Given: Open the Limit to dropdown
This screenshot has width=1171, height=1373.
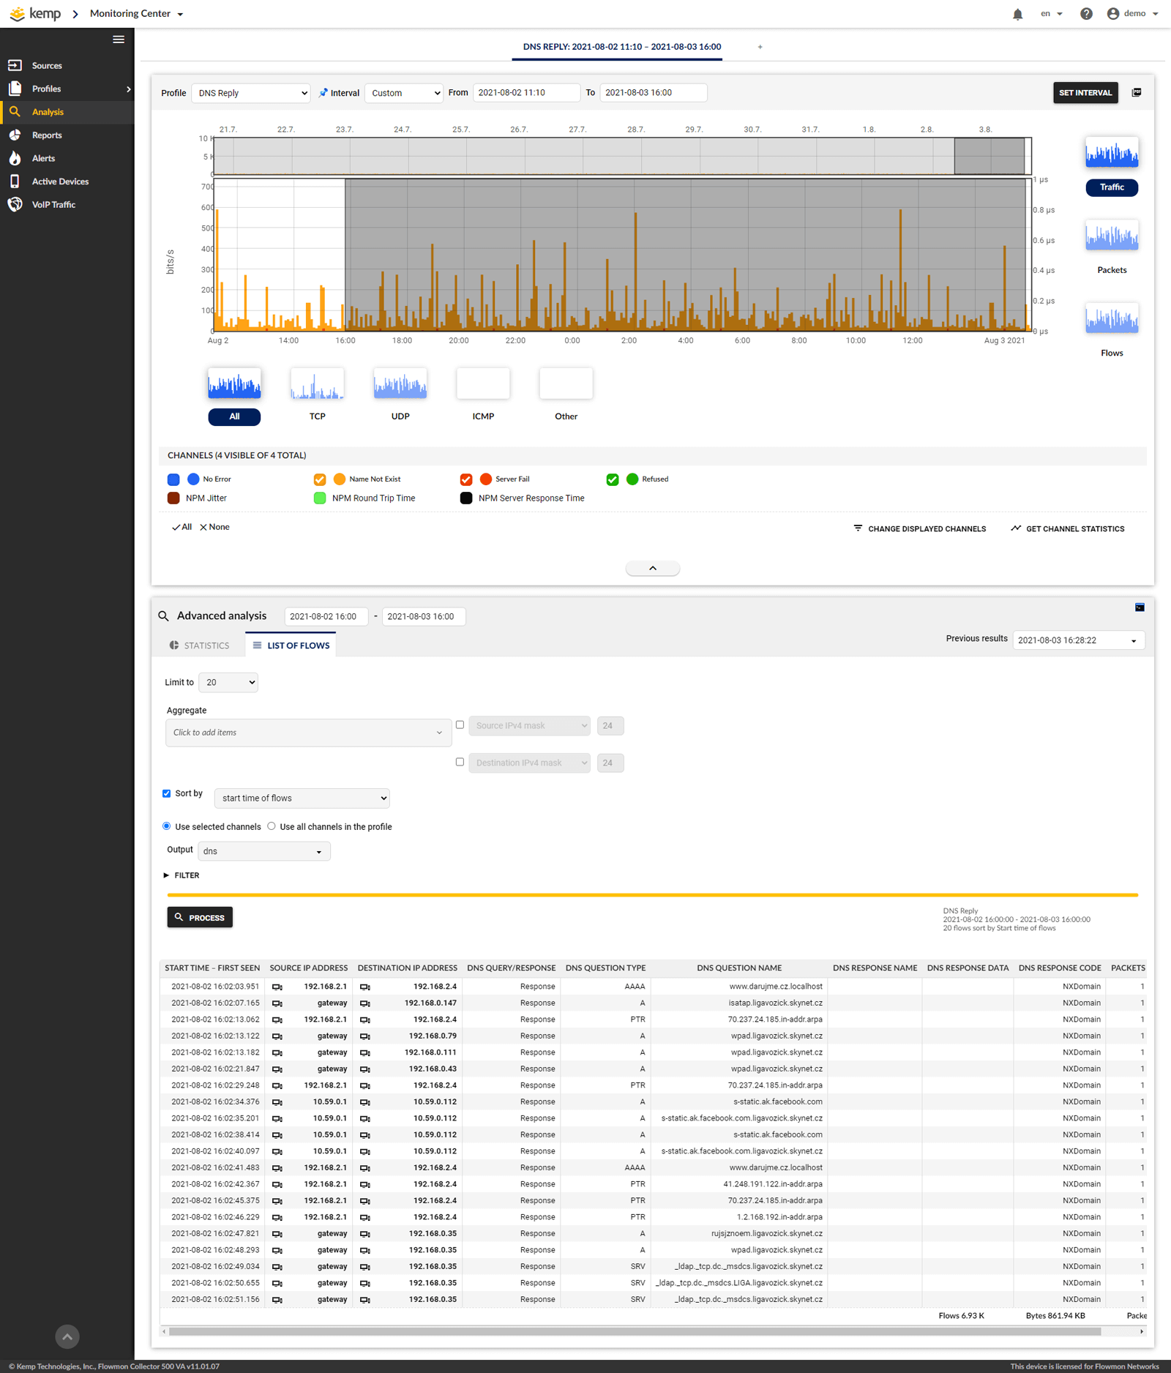Looking at the screenshot, I should (x=228, y=682).
